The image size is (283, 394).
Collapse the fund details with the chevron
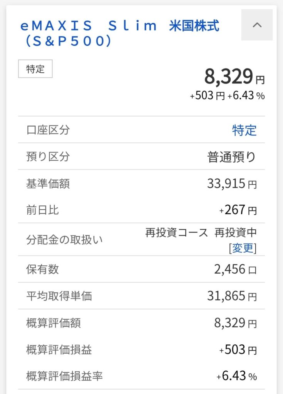[257, 25]
